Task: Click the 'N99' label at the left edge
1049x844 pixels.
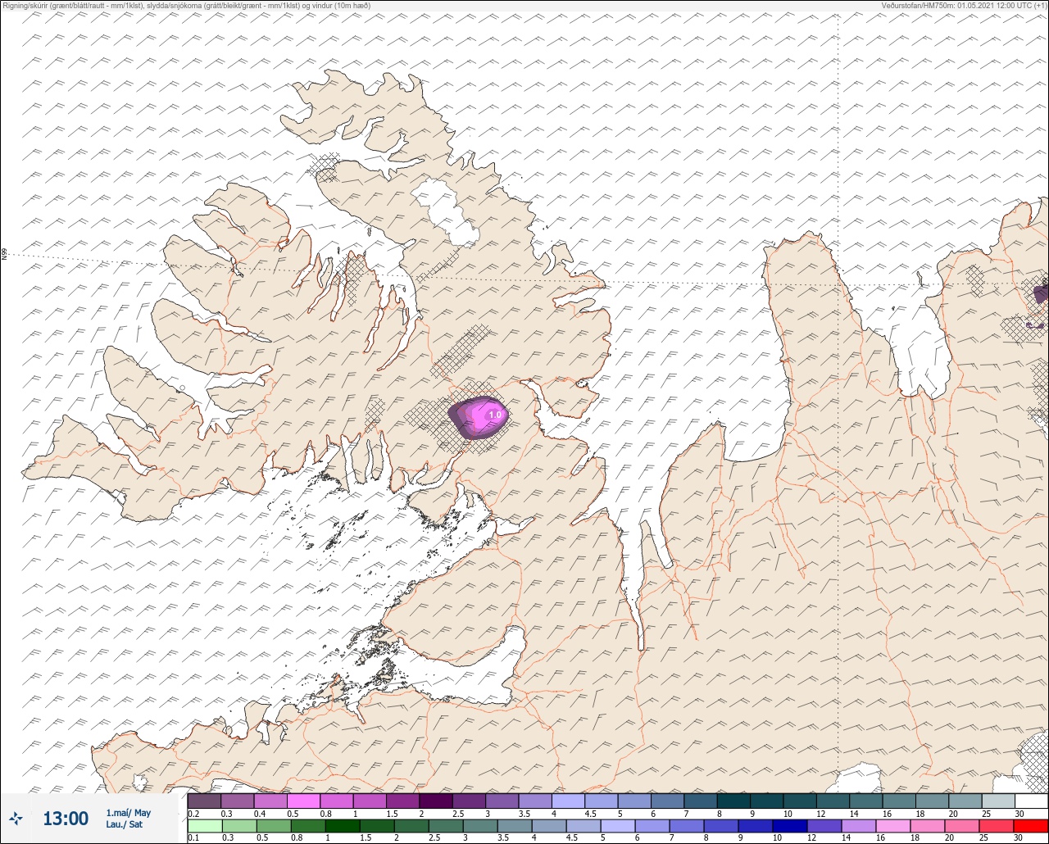Action: pyautogui.click(x=4, y=255)
